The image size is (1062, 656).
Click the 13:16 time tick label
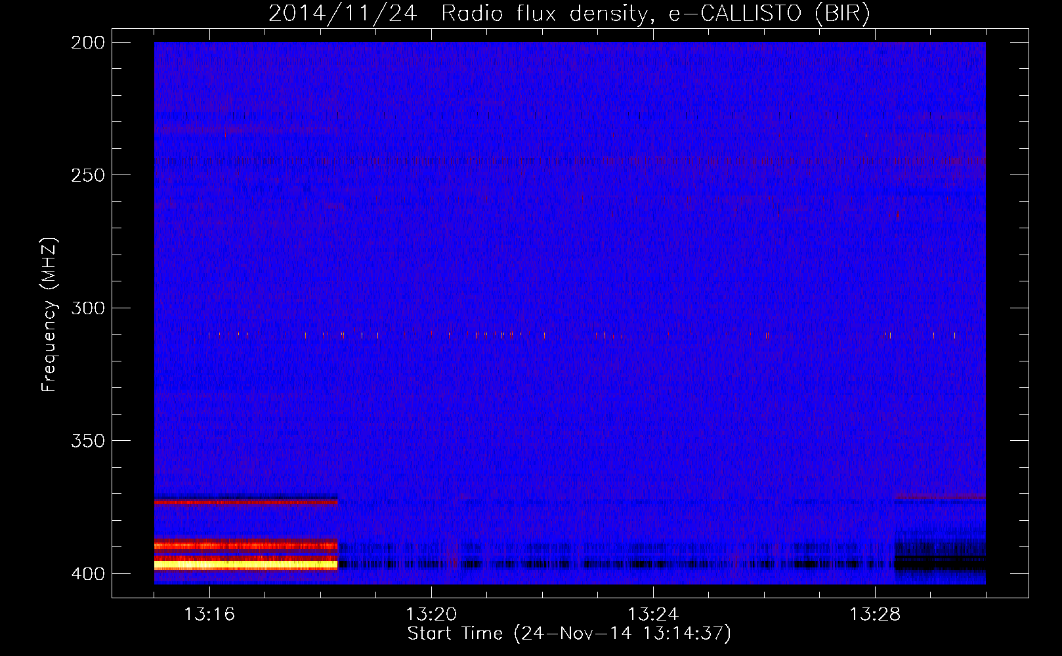pos(209,614)
